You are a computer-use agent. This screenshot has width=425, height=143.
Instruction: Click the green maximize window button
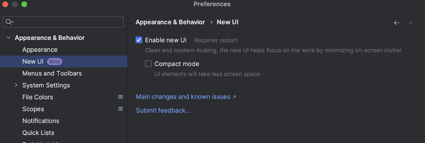[24, 4]
